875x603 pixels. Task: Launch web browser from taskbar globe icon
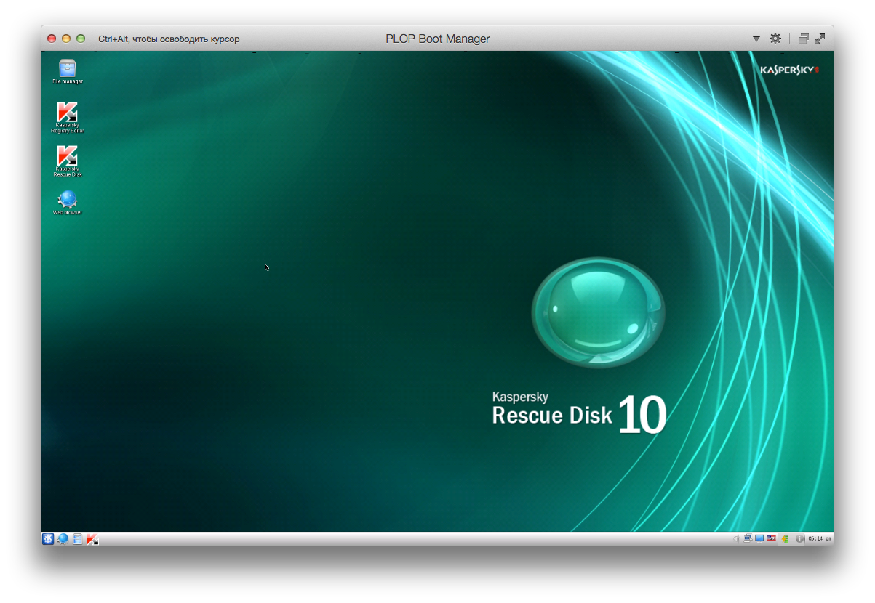click(x=63, y=539)
